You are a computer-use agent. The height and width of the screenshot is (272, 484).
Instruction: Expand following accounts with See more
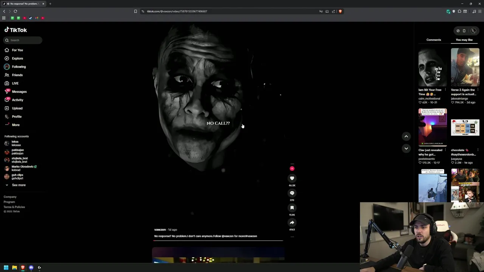(x=15, y=185)
